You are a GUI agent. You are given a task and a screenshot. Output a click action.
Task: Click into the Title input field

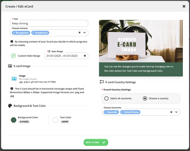click(x=49, y=23)
